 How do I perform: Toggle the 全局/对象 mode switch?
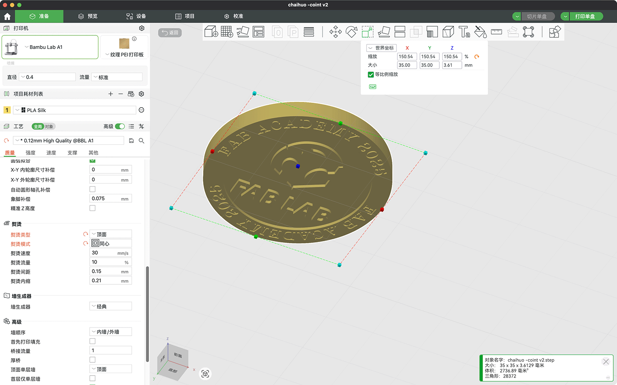(43, 127)
